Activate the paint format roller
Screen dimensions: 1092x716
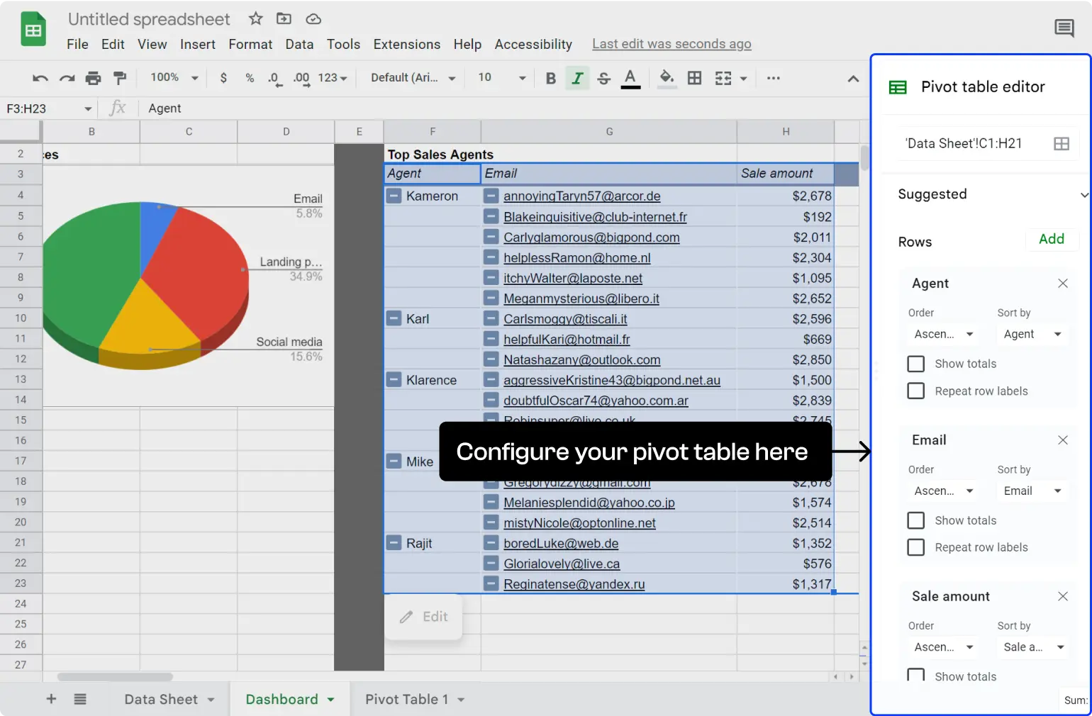point(120,78)
